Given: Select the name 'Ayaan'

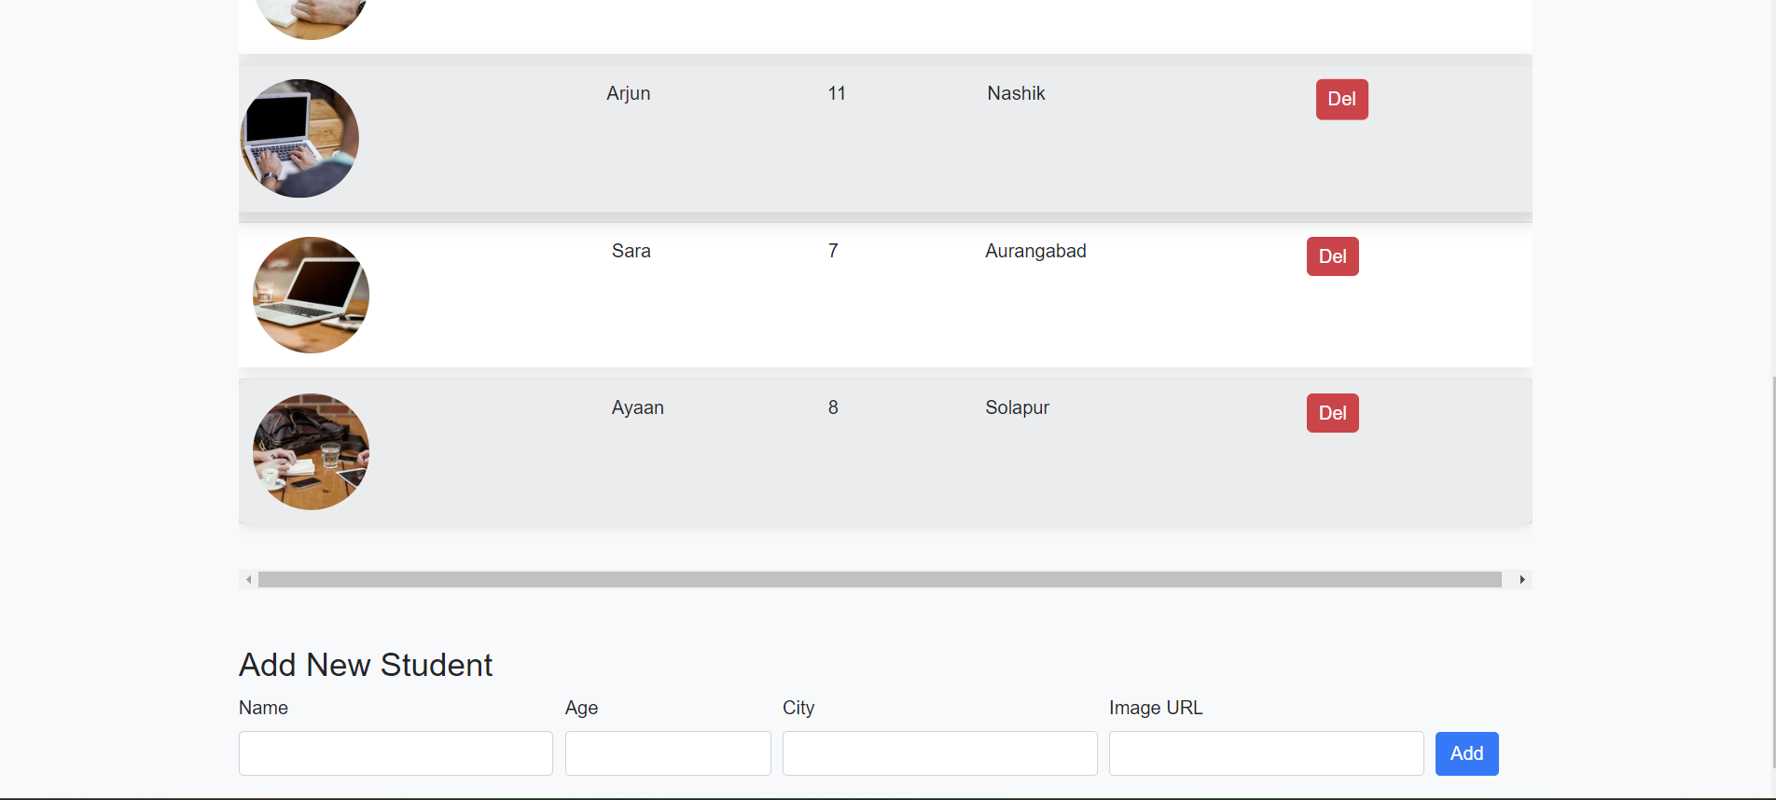Looking at the screenshot, I should pos(637,407).
